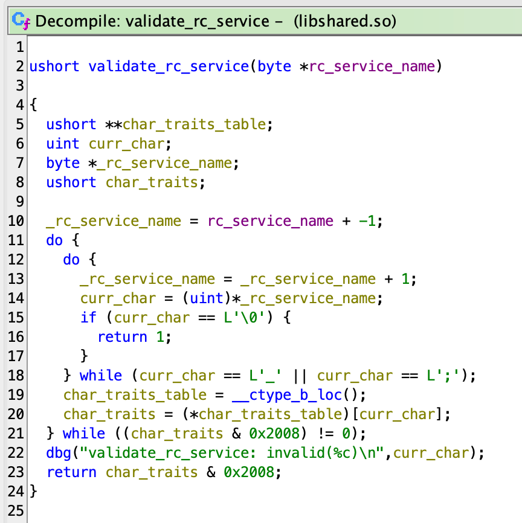The width and height of the screenshot is (522, 523).
Task: Click the Decompile C icon in title bar
Action: click(x=21, y=21)
